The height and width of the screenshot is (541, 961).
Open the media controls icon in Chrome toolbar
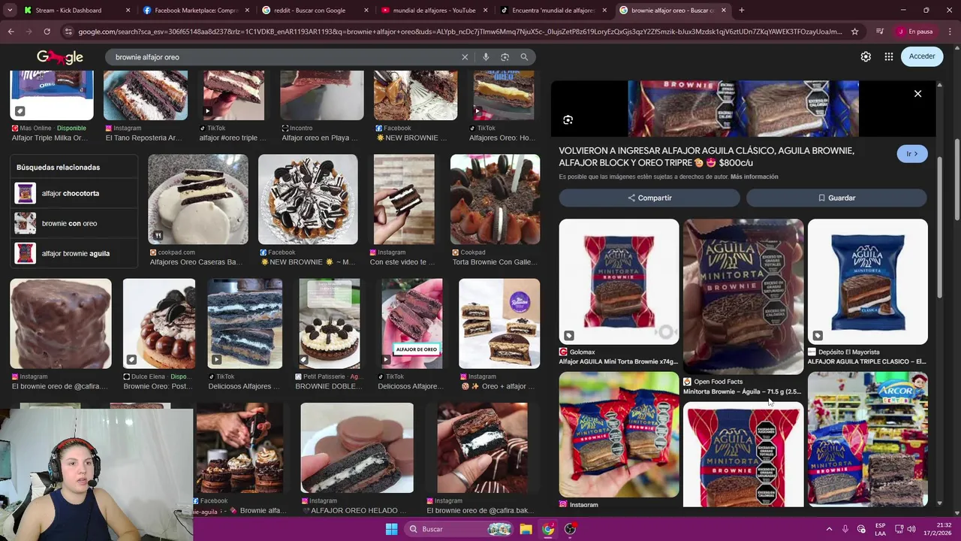point(879,32)
